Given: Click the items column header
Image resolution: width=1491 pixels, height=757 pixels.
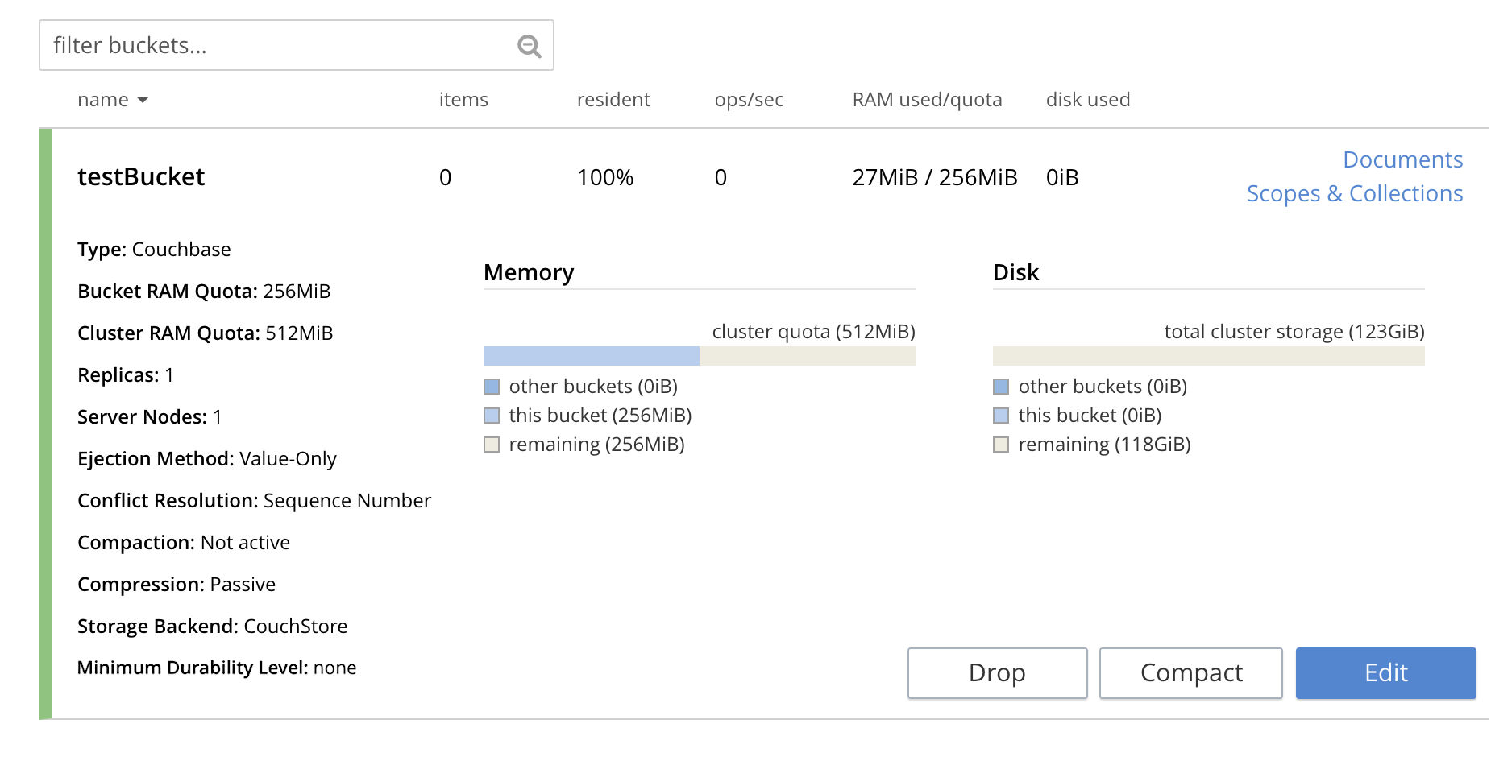Looking at the screenshot, I should [463, 100].
